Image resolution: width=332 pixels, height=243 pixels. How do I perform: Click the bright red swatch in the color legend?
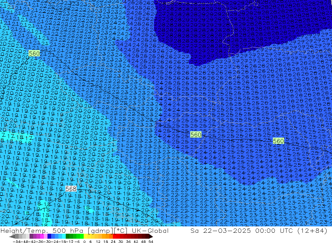tap(115, 237)
